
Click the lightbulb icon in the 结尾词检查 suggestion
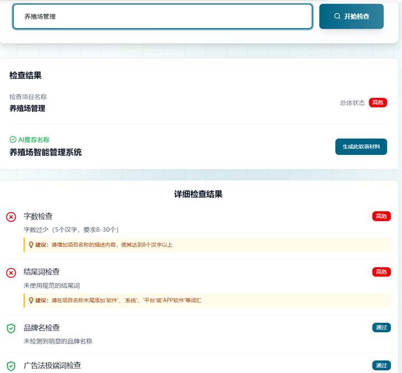pos(31,300)
